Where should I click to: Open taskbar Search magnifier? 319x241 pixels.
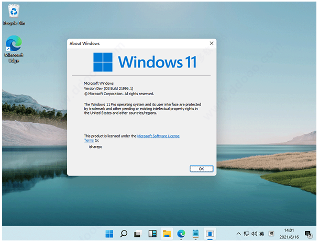124,234
